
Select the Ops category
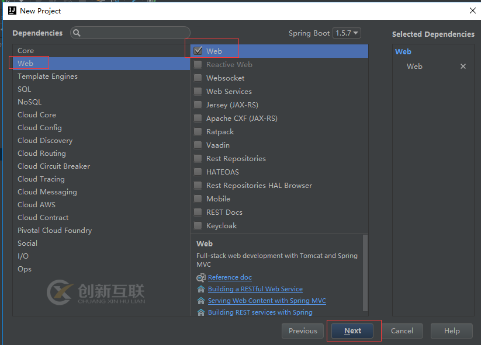click(x=101, y=269)
